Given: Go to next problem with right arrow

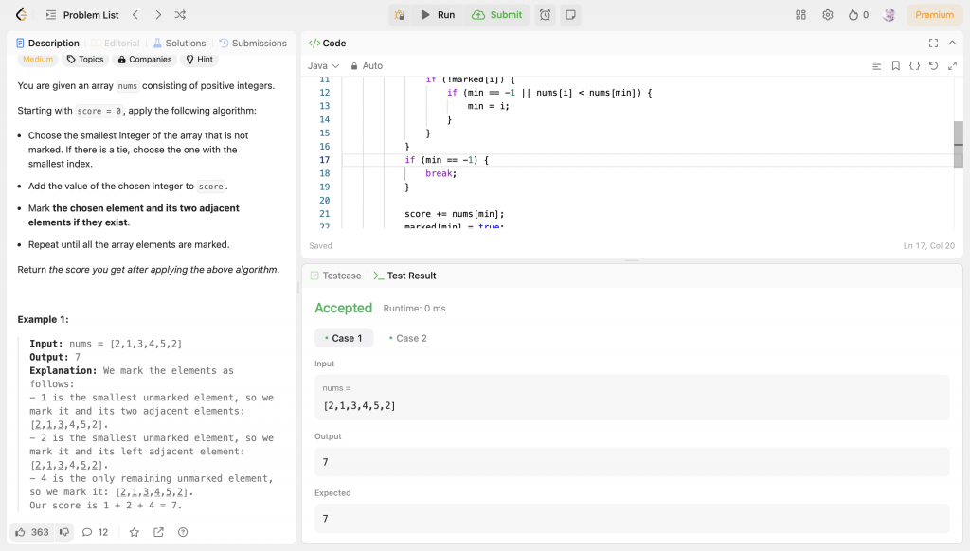Looking at the screenshot, I should tap(157, 15).
